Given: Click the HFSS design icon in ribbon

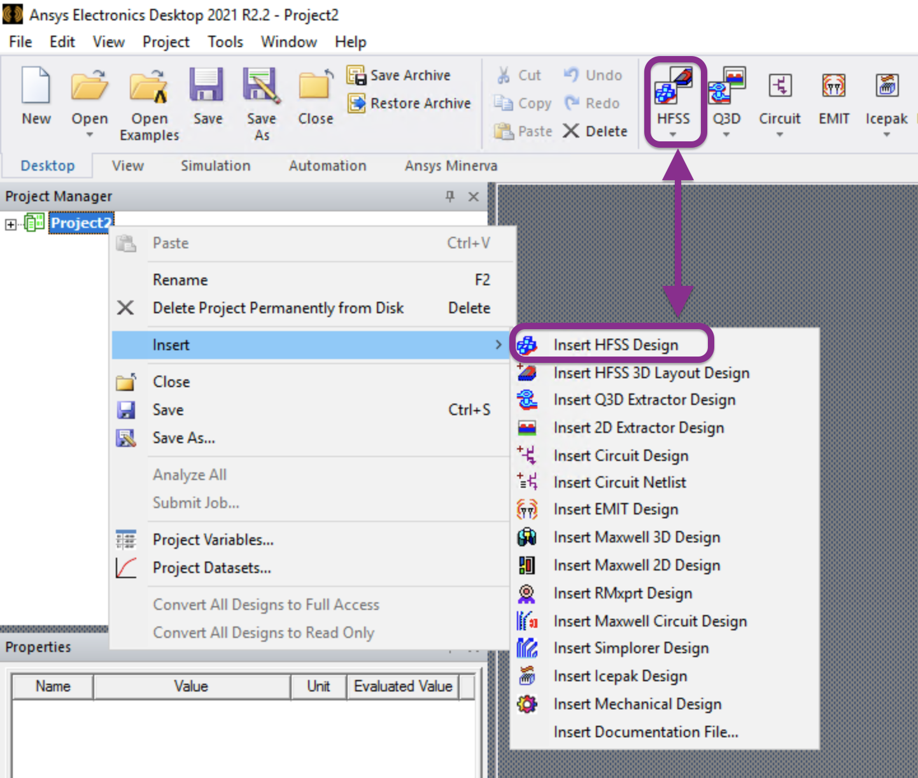Looking at the screenshot, I should pos(674,85).
